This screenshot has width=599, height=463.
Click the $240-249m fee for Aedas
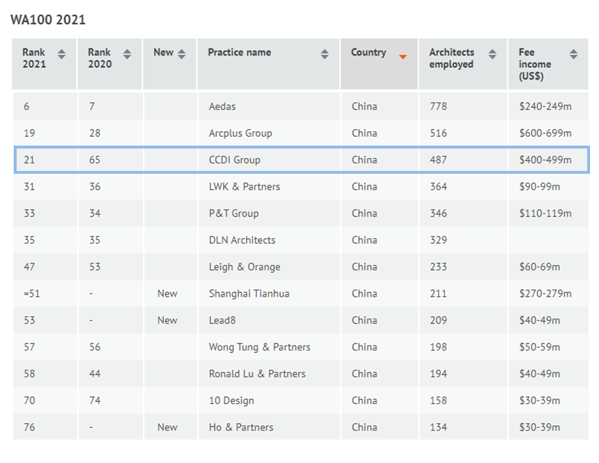(x=545, y=106)
